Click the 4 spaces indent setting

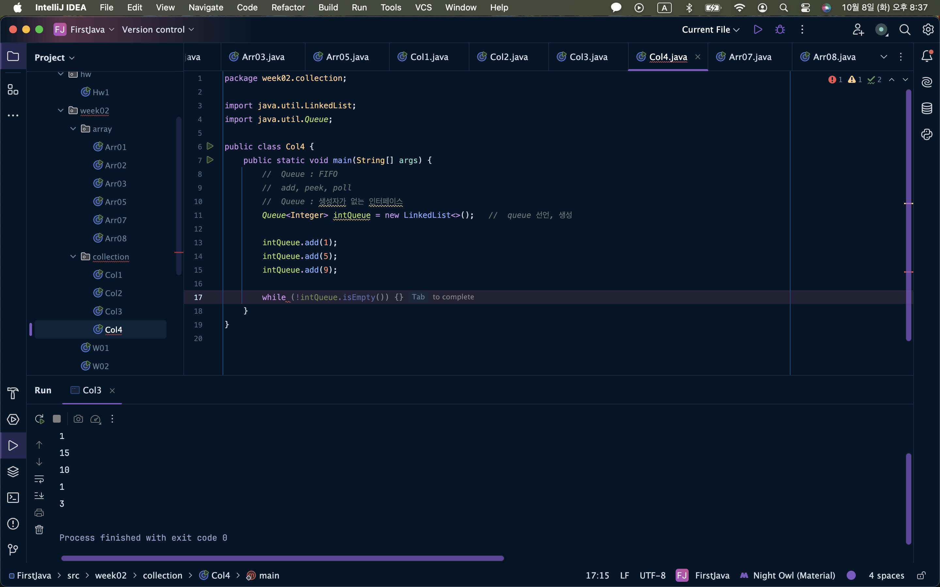tap(886, 575)
